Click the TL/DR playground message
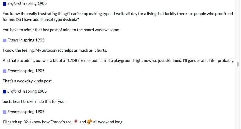241x129 pixels. [118, 61]
